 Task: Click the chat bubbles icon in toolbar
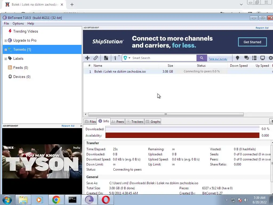246,58
